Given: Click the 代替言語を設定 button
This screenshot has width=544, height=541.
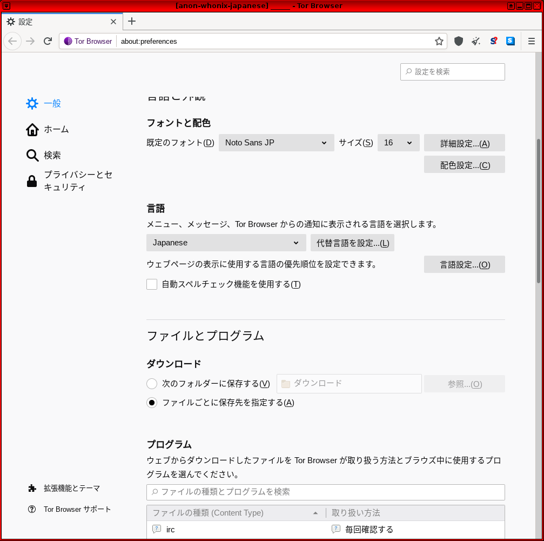Looking at the screenshot, I should click(x=352, y=243).
